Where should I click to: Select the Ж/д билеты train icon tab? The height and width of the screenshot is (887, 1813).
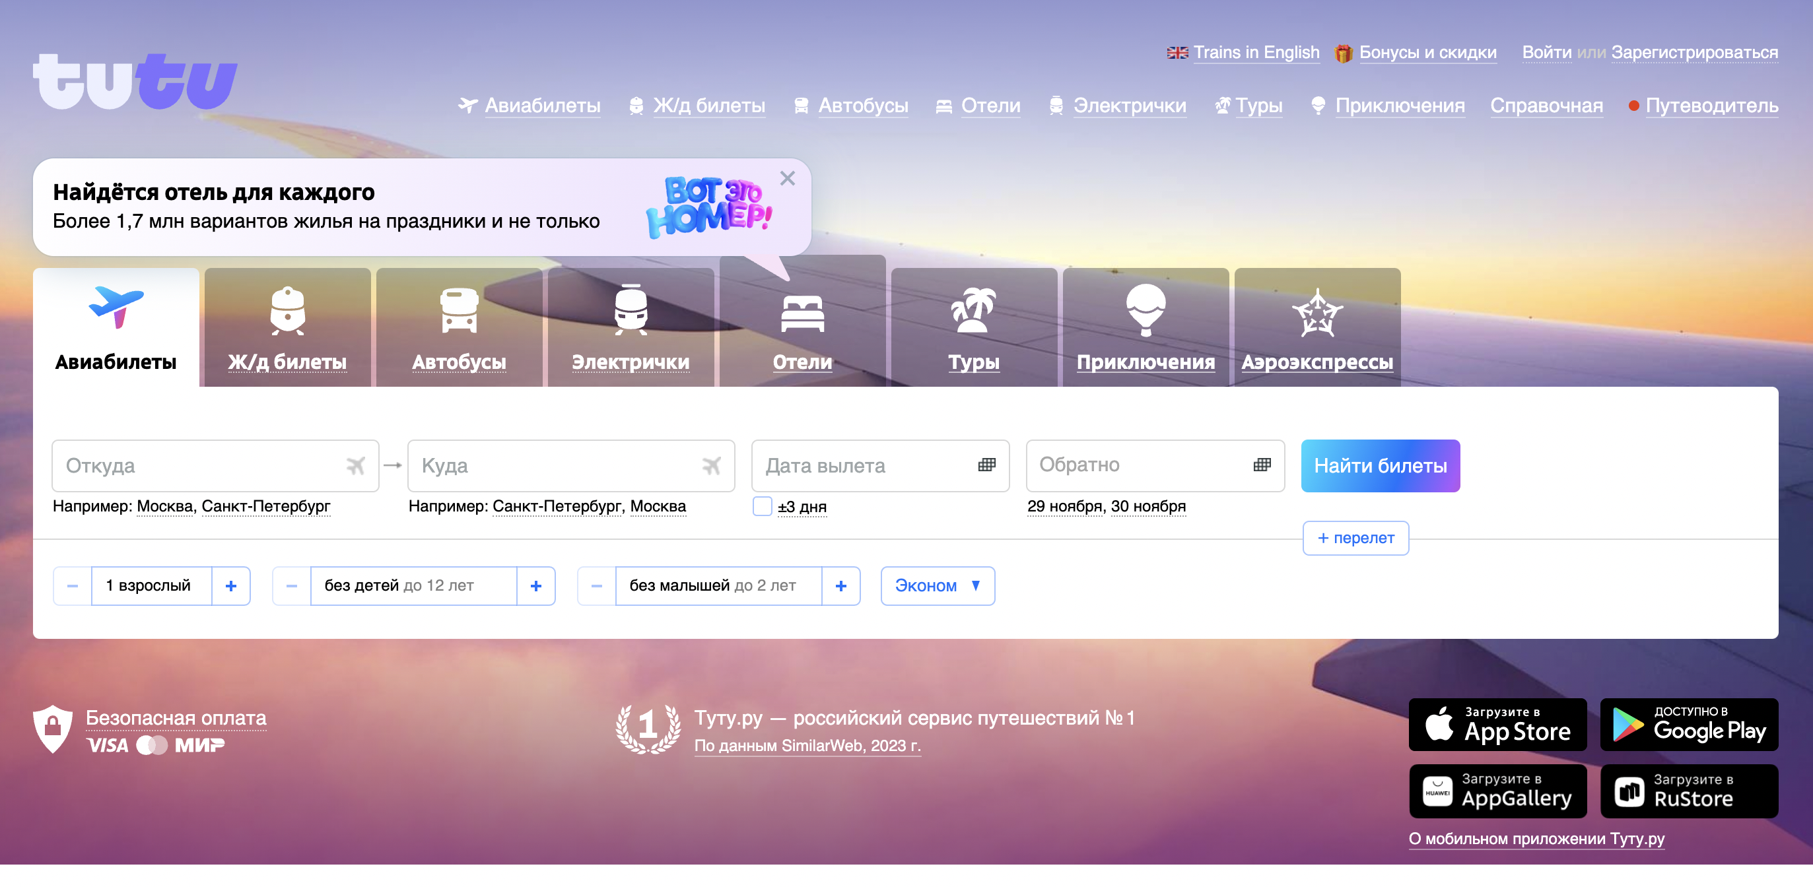pos(287,327)
